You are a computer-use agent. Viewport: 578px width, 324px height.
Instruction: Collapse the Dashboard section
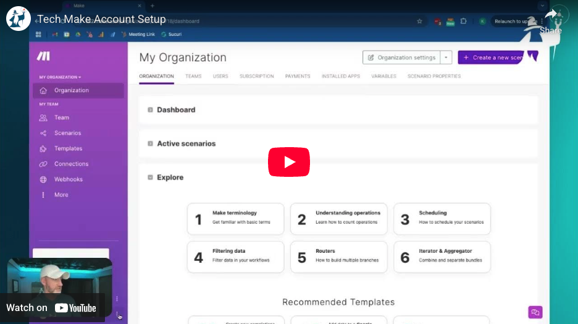pos(150,110)
